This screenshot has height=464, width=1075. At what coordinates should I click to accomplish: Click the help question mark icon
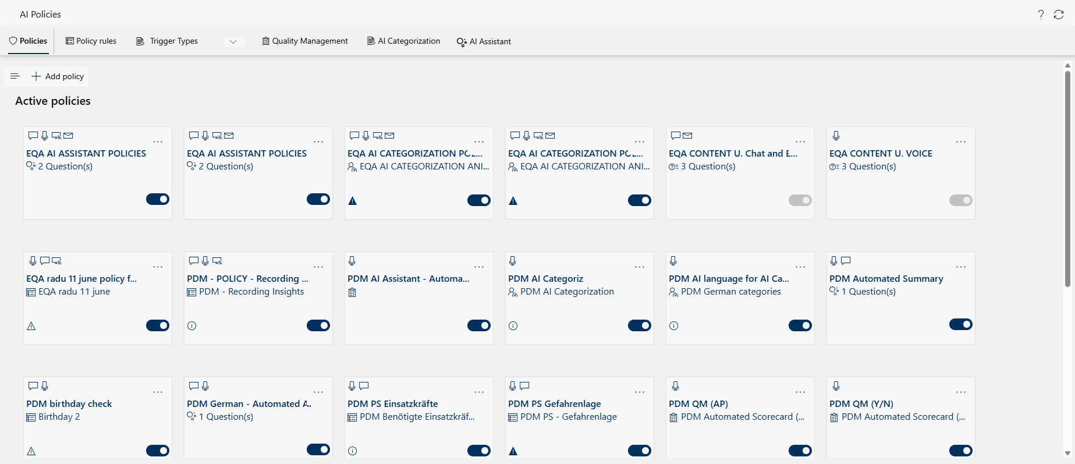click(x=1041, y=15)
